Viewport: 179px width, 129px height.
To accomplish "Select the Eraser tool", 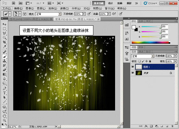I will click(5, 70).
